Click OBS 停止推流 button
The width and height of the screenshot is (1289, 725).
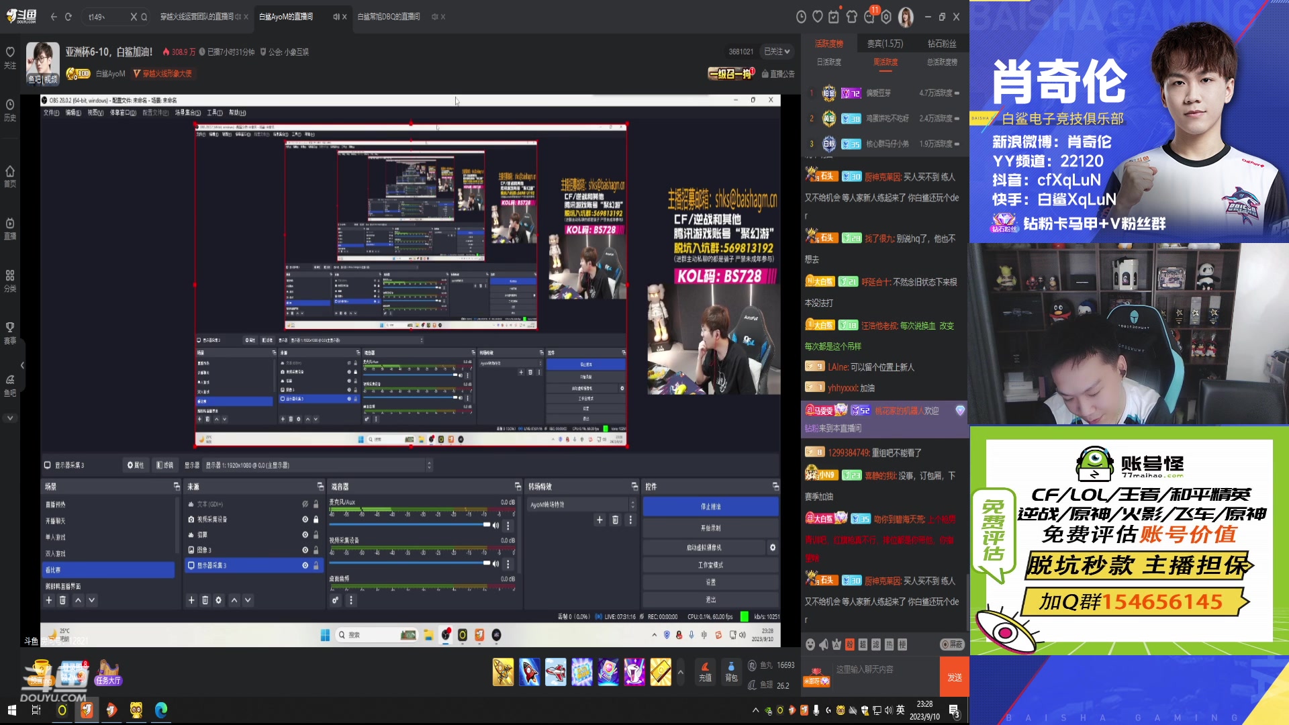tap(710, 506)
